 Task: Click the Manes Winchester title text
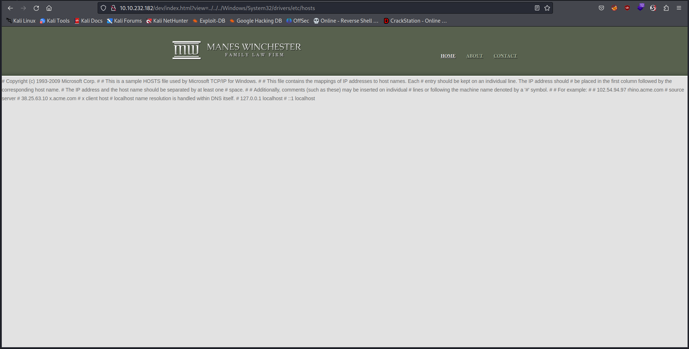[254, 47]
